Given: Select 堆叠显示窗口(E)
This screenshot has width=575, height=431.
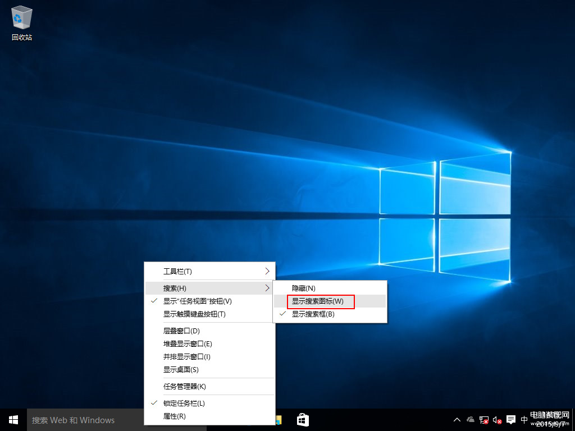Looking at the screenshot, I should coord(209,344).
